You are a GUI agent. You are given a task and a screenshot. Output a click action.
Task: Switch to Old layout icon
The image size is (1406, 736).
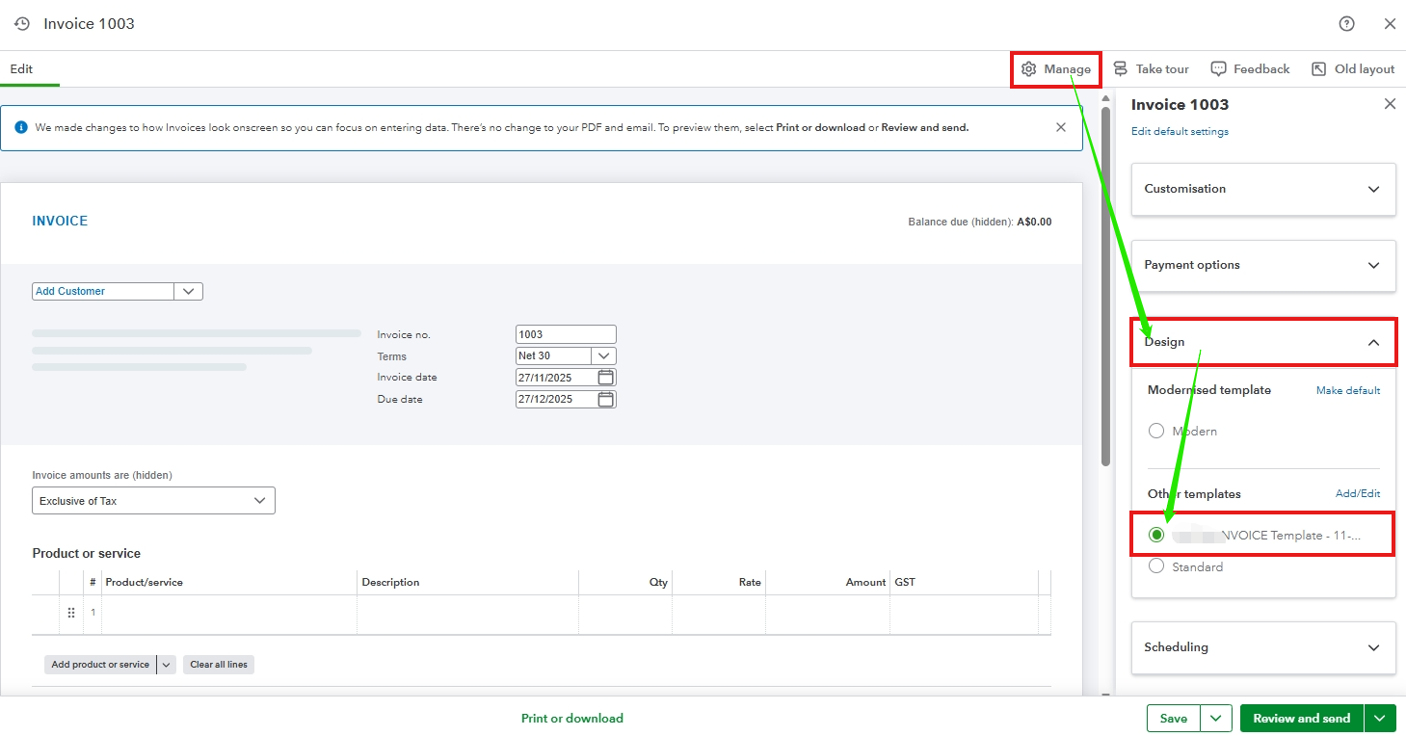(x=1318, y=69)
